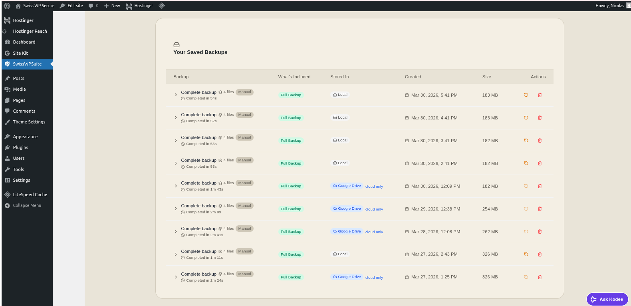The image size is (631, 306).
Task: Restore the Mar 30, 2:41 PM backup
Action: tap(526, 163)
